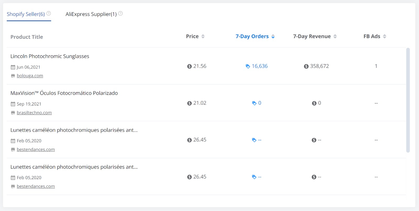
Task: Click store icon beside bolouga.com
Action: point(13,76)
